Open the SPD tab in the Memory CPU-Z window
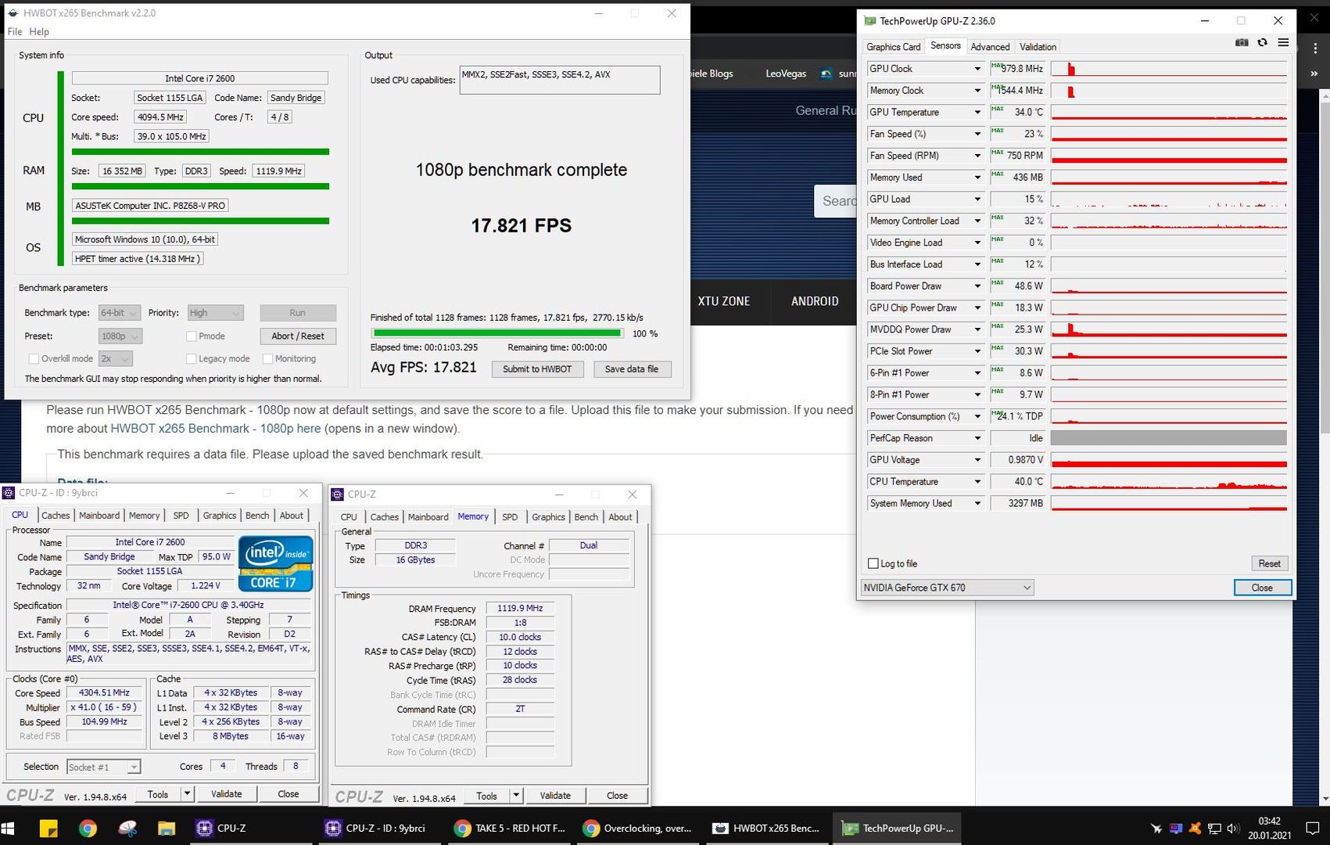Viewport: 1330px width, 845px height. 510,517
